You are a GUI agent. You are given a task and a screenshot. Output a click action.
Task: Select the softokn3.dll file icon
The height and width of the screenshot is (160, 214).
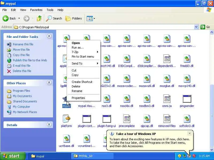[187, 119]
